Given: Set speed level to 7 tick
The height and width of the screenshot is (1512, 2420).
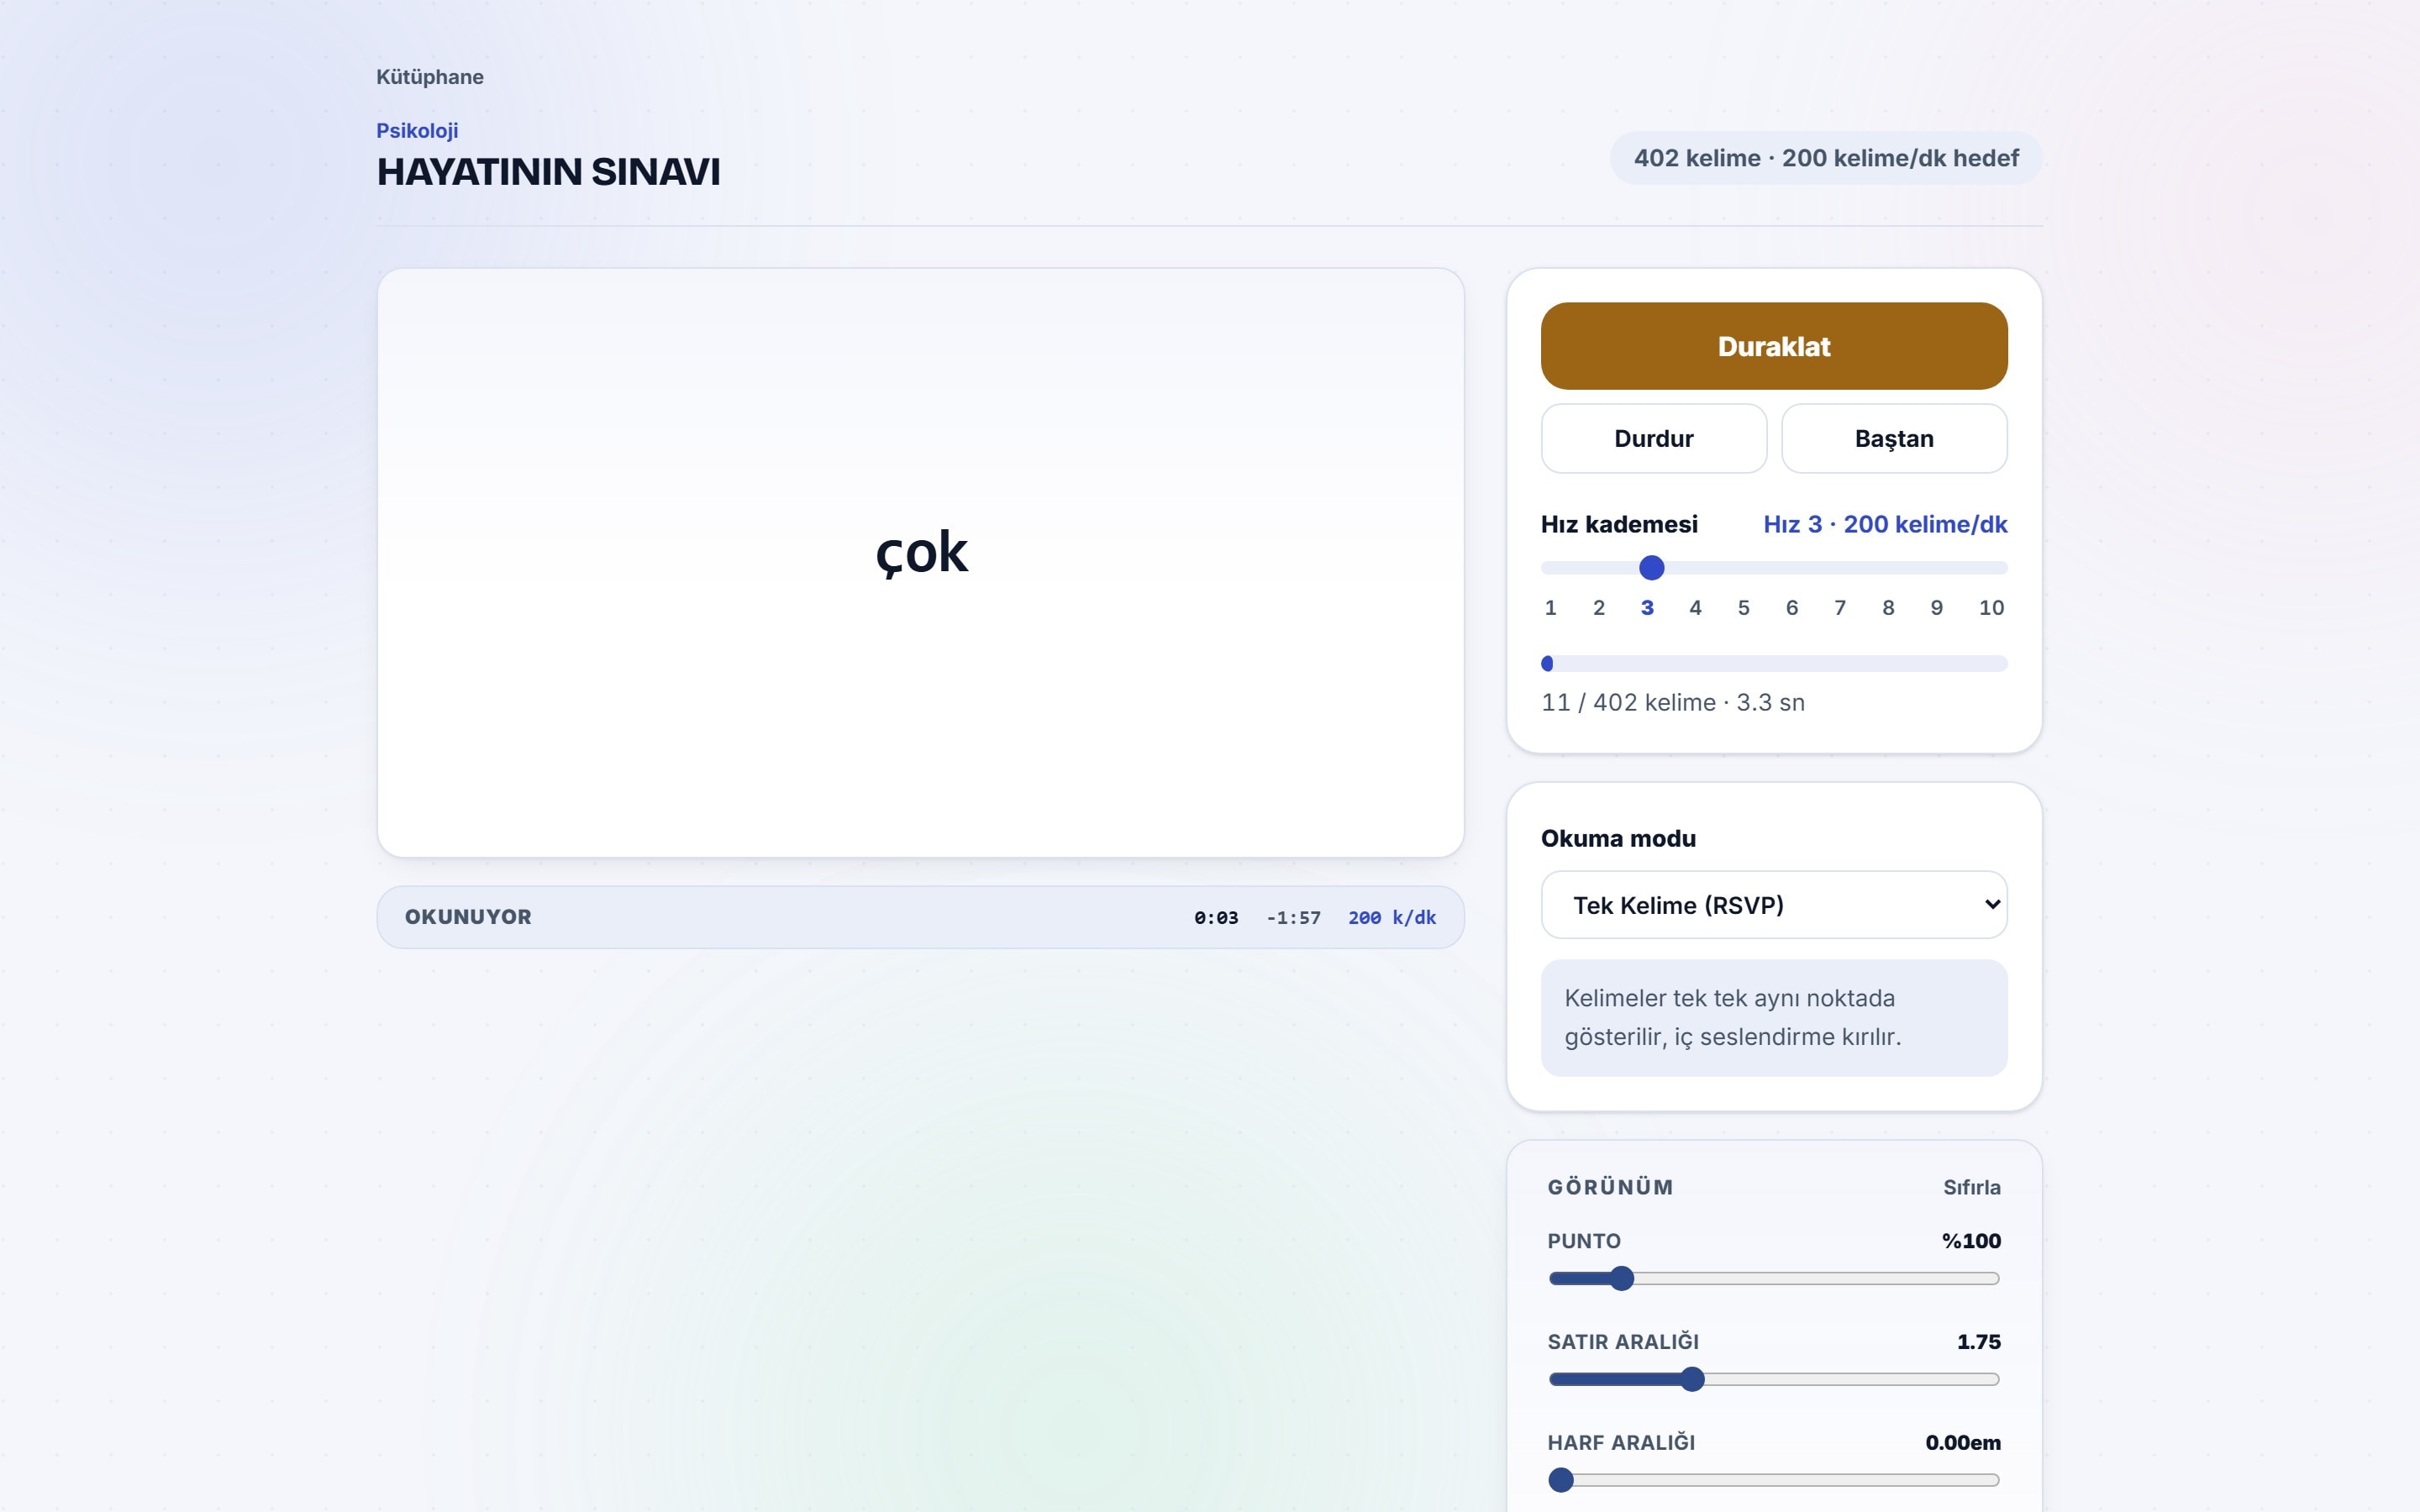Looking at the screenshot, I should click(1840, 608).
